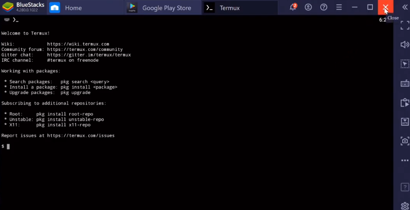Viewport: 410px width, 210px height.
Task: Click the https://termux.com/community link
Action: pos(85,49)
